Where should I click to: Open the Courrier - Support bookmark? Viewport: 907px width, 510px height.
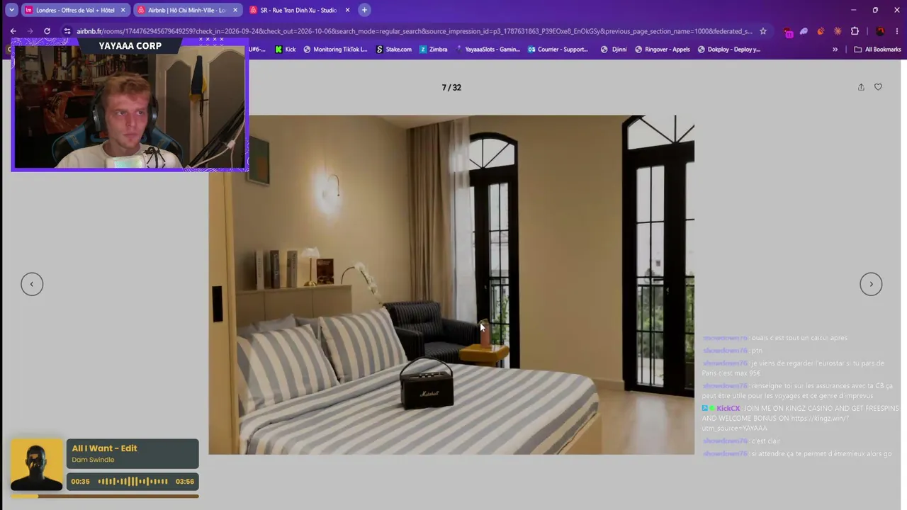coord(558,50)
